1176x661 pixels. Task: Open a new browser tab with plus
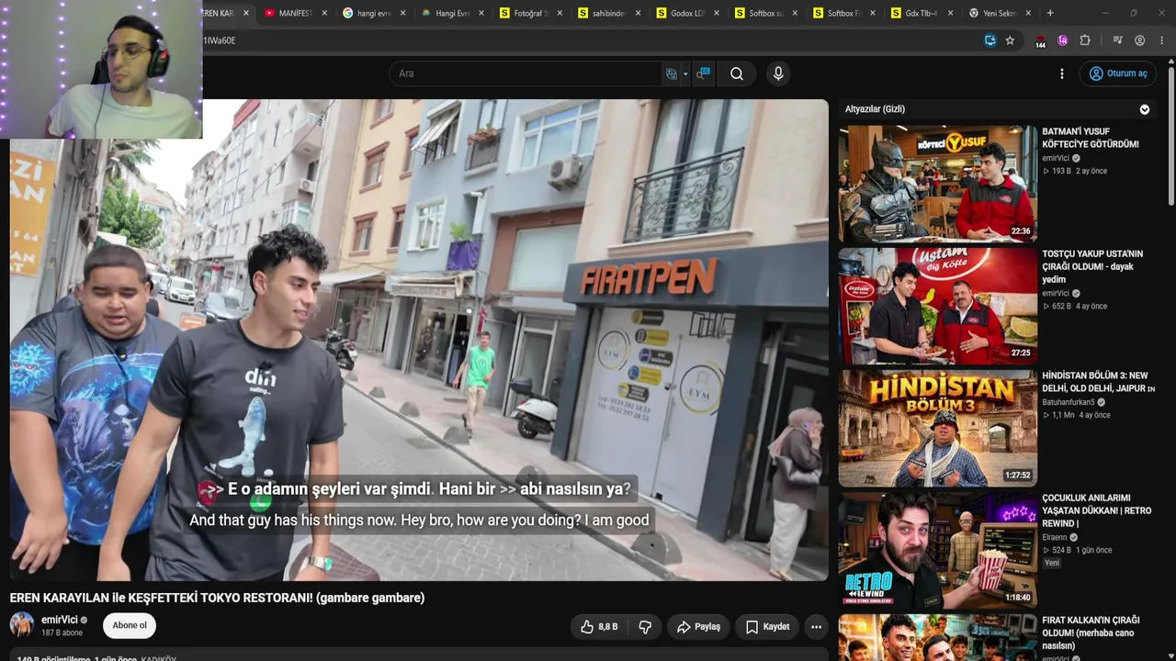(1050, 13)
